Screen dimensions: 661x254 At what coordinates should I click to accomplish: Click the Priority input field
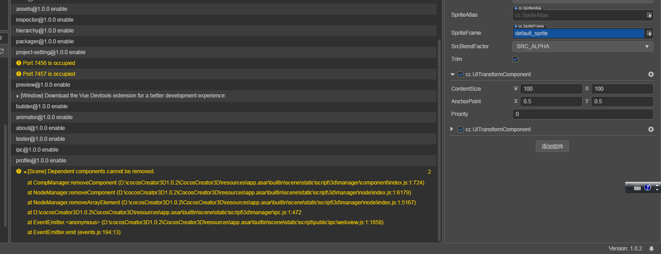coord(583,114)
